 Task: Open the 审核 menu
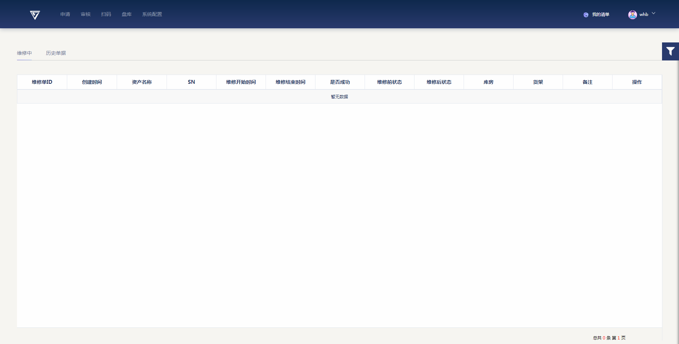click(86, 14)
